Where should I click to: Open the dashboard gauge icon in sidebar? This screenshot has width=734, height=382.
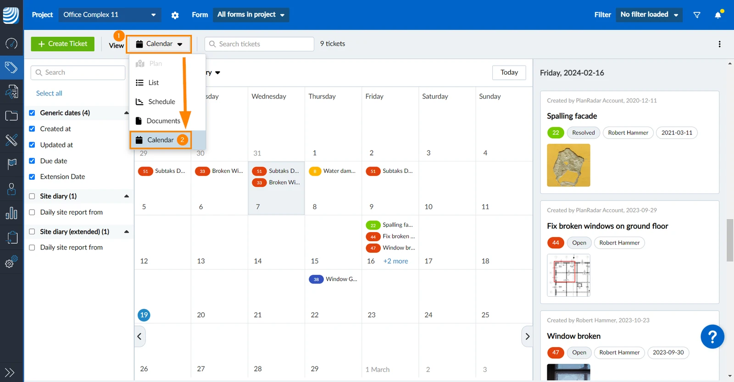(x=11, y=44)
